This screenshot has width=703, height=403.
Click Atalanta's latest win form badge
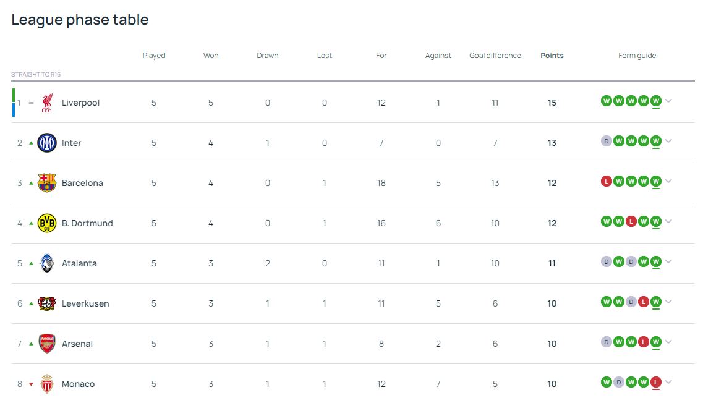click(x=656, y=261)
